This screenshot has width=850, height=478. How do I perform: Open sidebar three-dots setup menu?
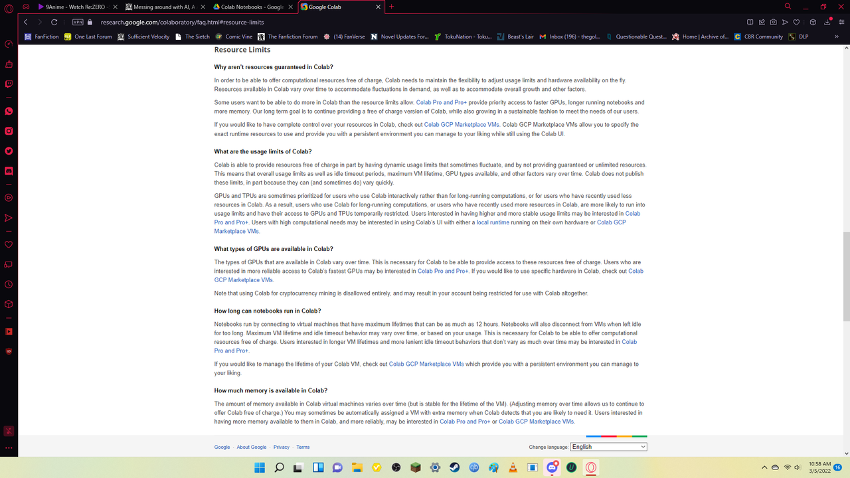[9, 447]
